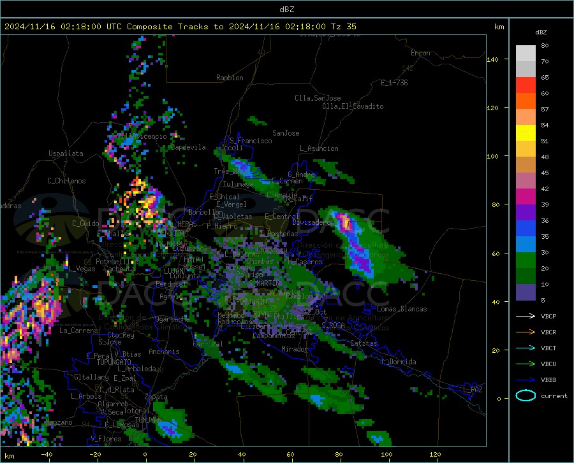The width and height of the screenshot is (574, 463).
Task: Click the Divisadero place label
Action: click(x=311, y=222)
